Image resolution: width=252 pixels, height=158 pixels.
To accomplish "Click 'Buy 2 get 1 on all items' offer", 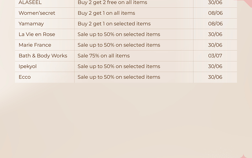I will coord(106,13).
